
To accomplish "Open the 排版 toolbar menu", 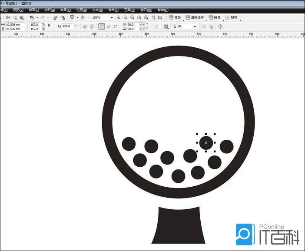I will [x=175, y=18].
